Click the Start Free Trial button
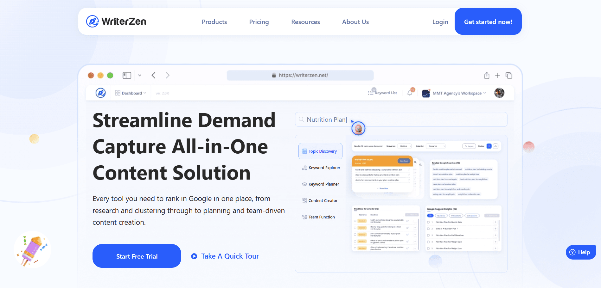The height and width of the screenshot is (288, 601). [x=137, y=256]
